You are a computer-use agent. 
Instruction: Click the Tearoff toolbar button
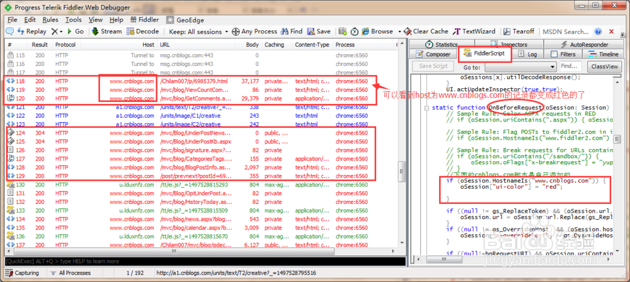518,31
